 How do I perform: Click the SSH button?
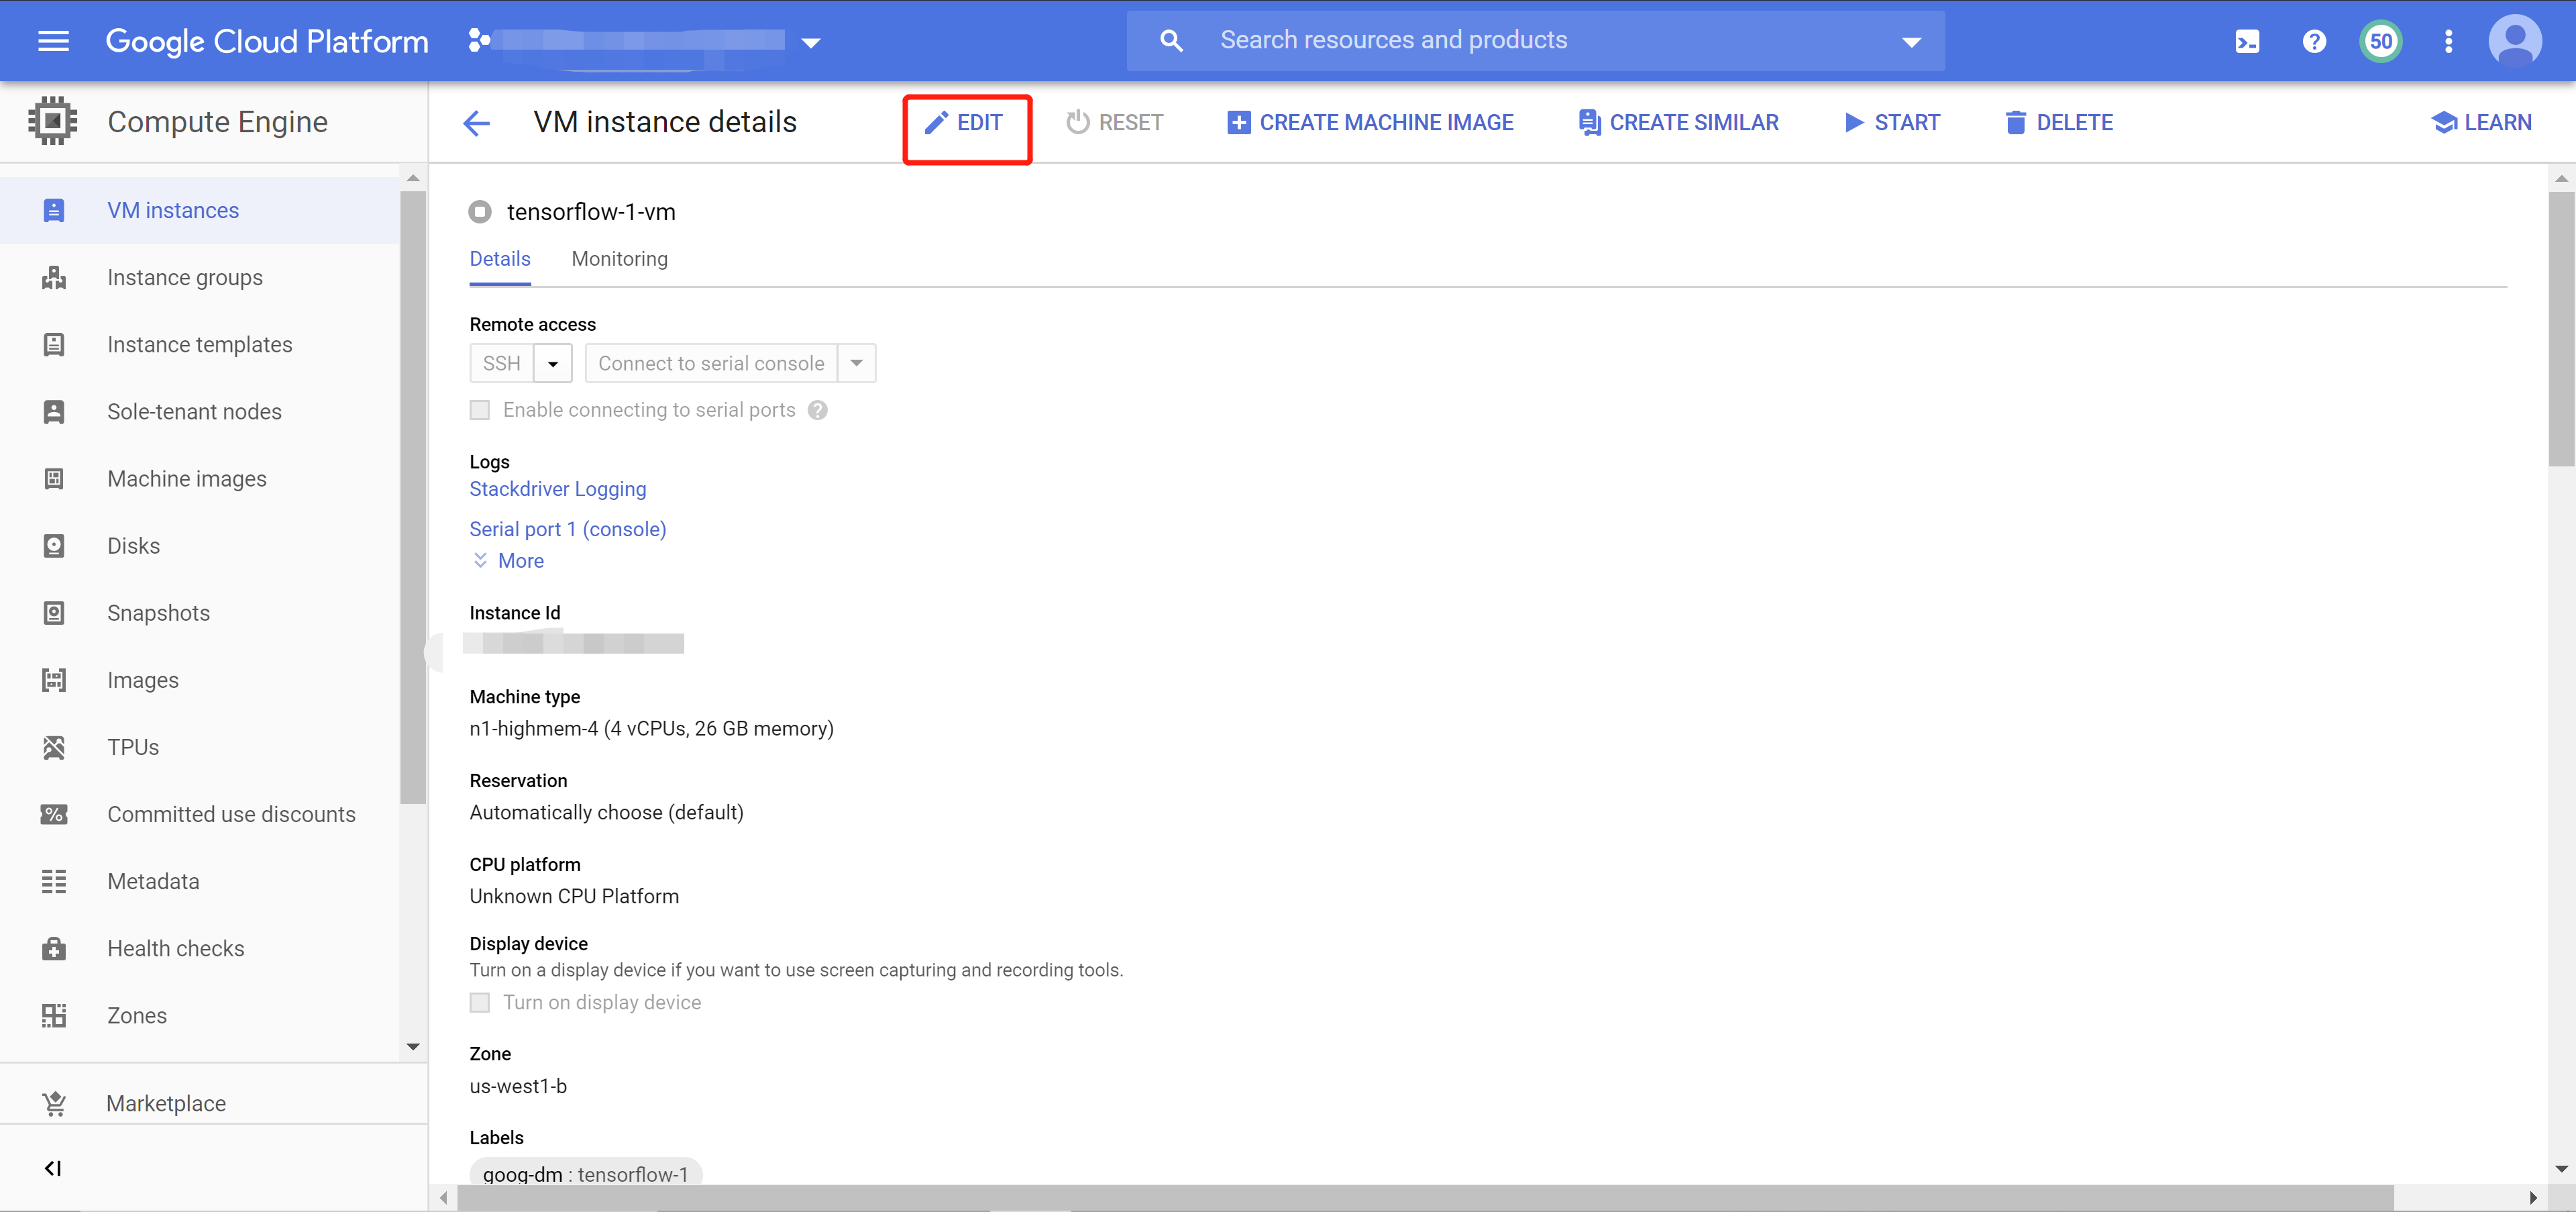tap(501, 363)
